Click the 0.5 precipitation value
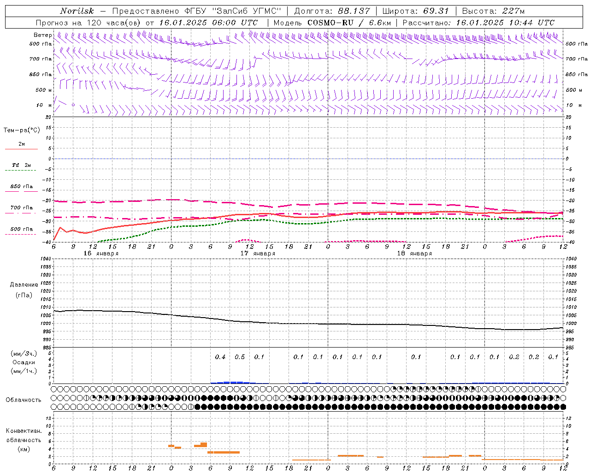This screenshot has height=472, width=590. 240,357
